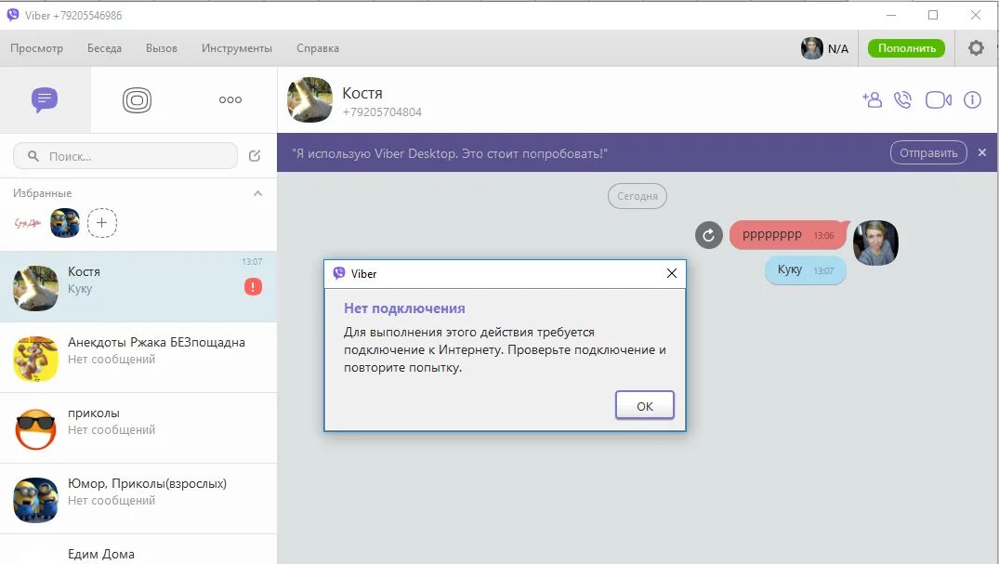This screenshot has width=999, height=564.
Task: Select the Костя conversation
Action: point(138,287)
